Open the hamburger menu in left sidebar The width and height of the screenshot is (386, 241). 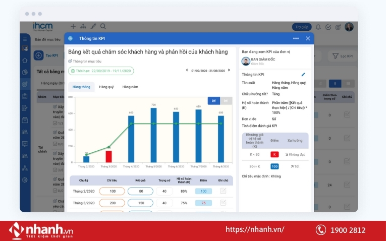pyautogui.click(x=25, y=39)
